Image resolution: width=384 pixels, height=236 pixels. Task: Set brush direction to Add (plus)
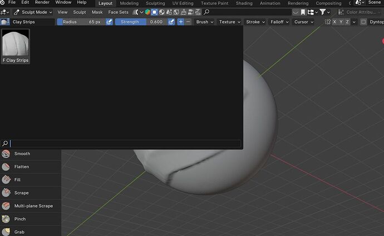tap(181, 22)
